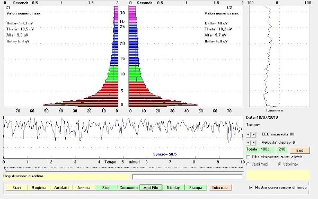The width and height of the screenshot is (318, 199).
Task: Click the white comment input field
Action: coord(188,177)
